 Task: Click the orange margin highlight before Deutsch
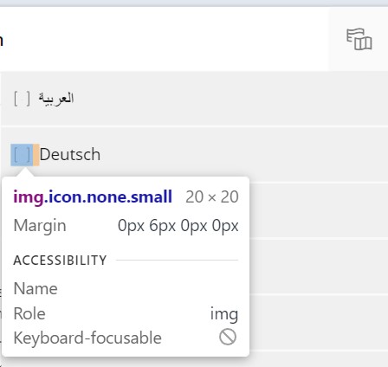pyautogui.click(x=36, y=155)
